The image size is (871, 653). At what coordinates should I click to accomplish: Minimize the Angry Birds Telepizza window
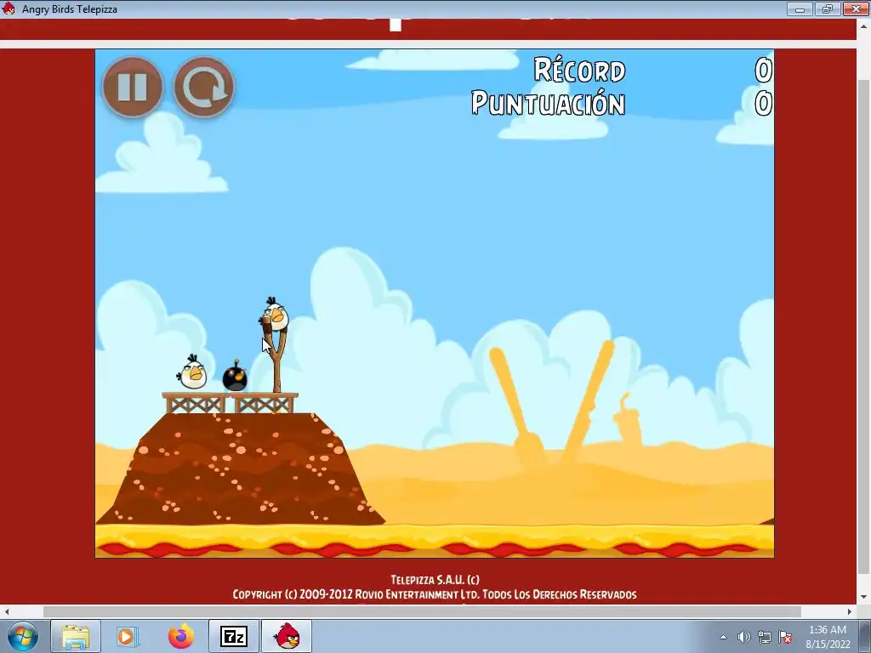800,9
